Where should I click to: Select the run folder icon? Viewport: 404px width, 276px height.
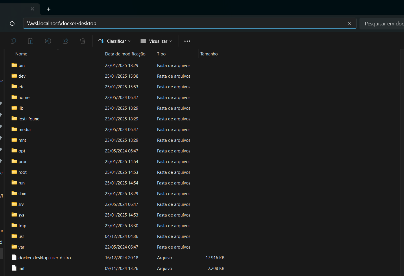click(x=14, y=183)
